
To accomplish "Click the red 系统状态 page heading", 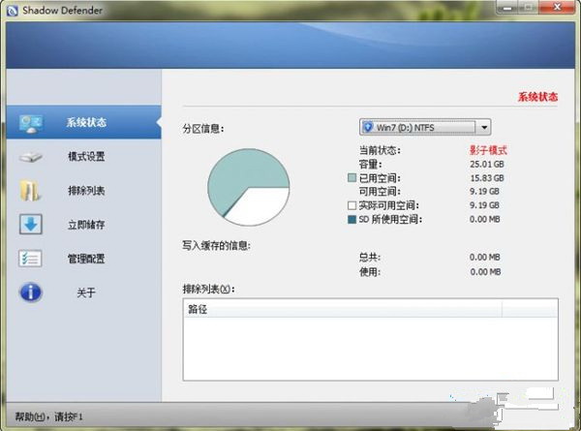I will point(537,97).
